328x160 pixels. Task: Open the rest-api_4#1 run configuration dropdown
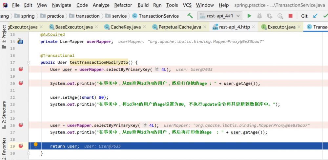[220, 16]
